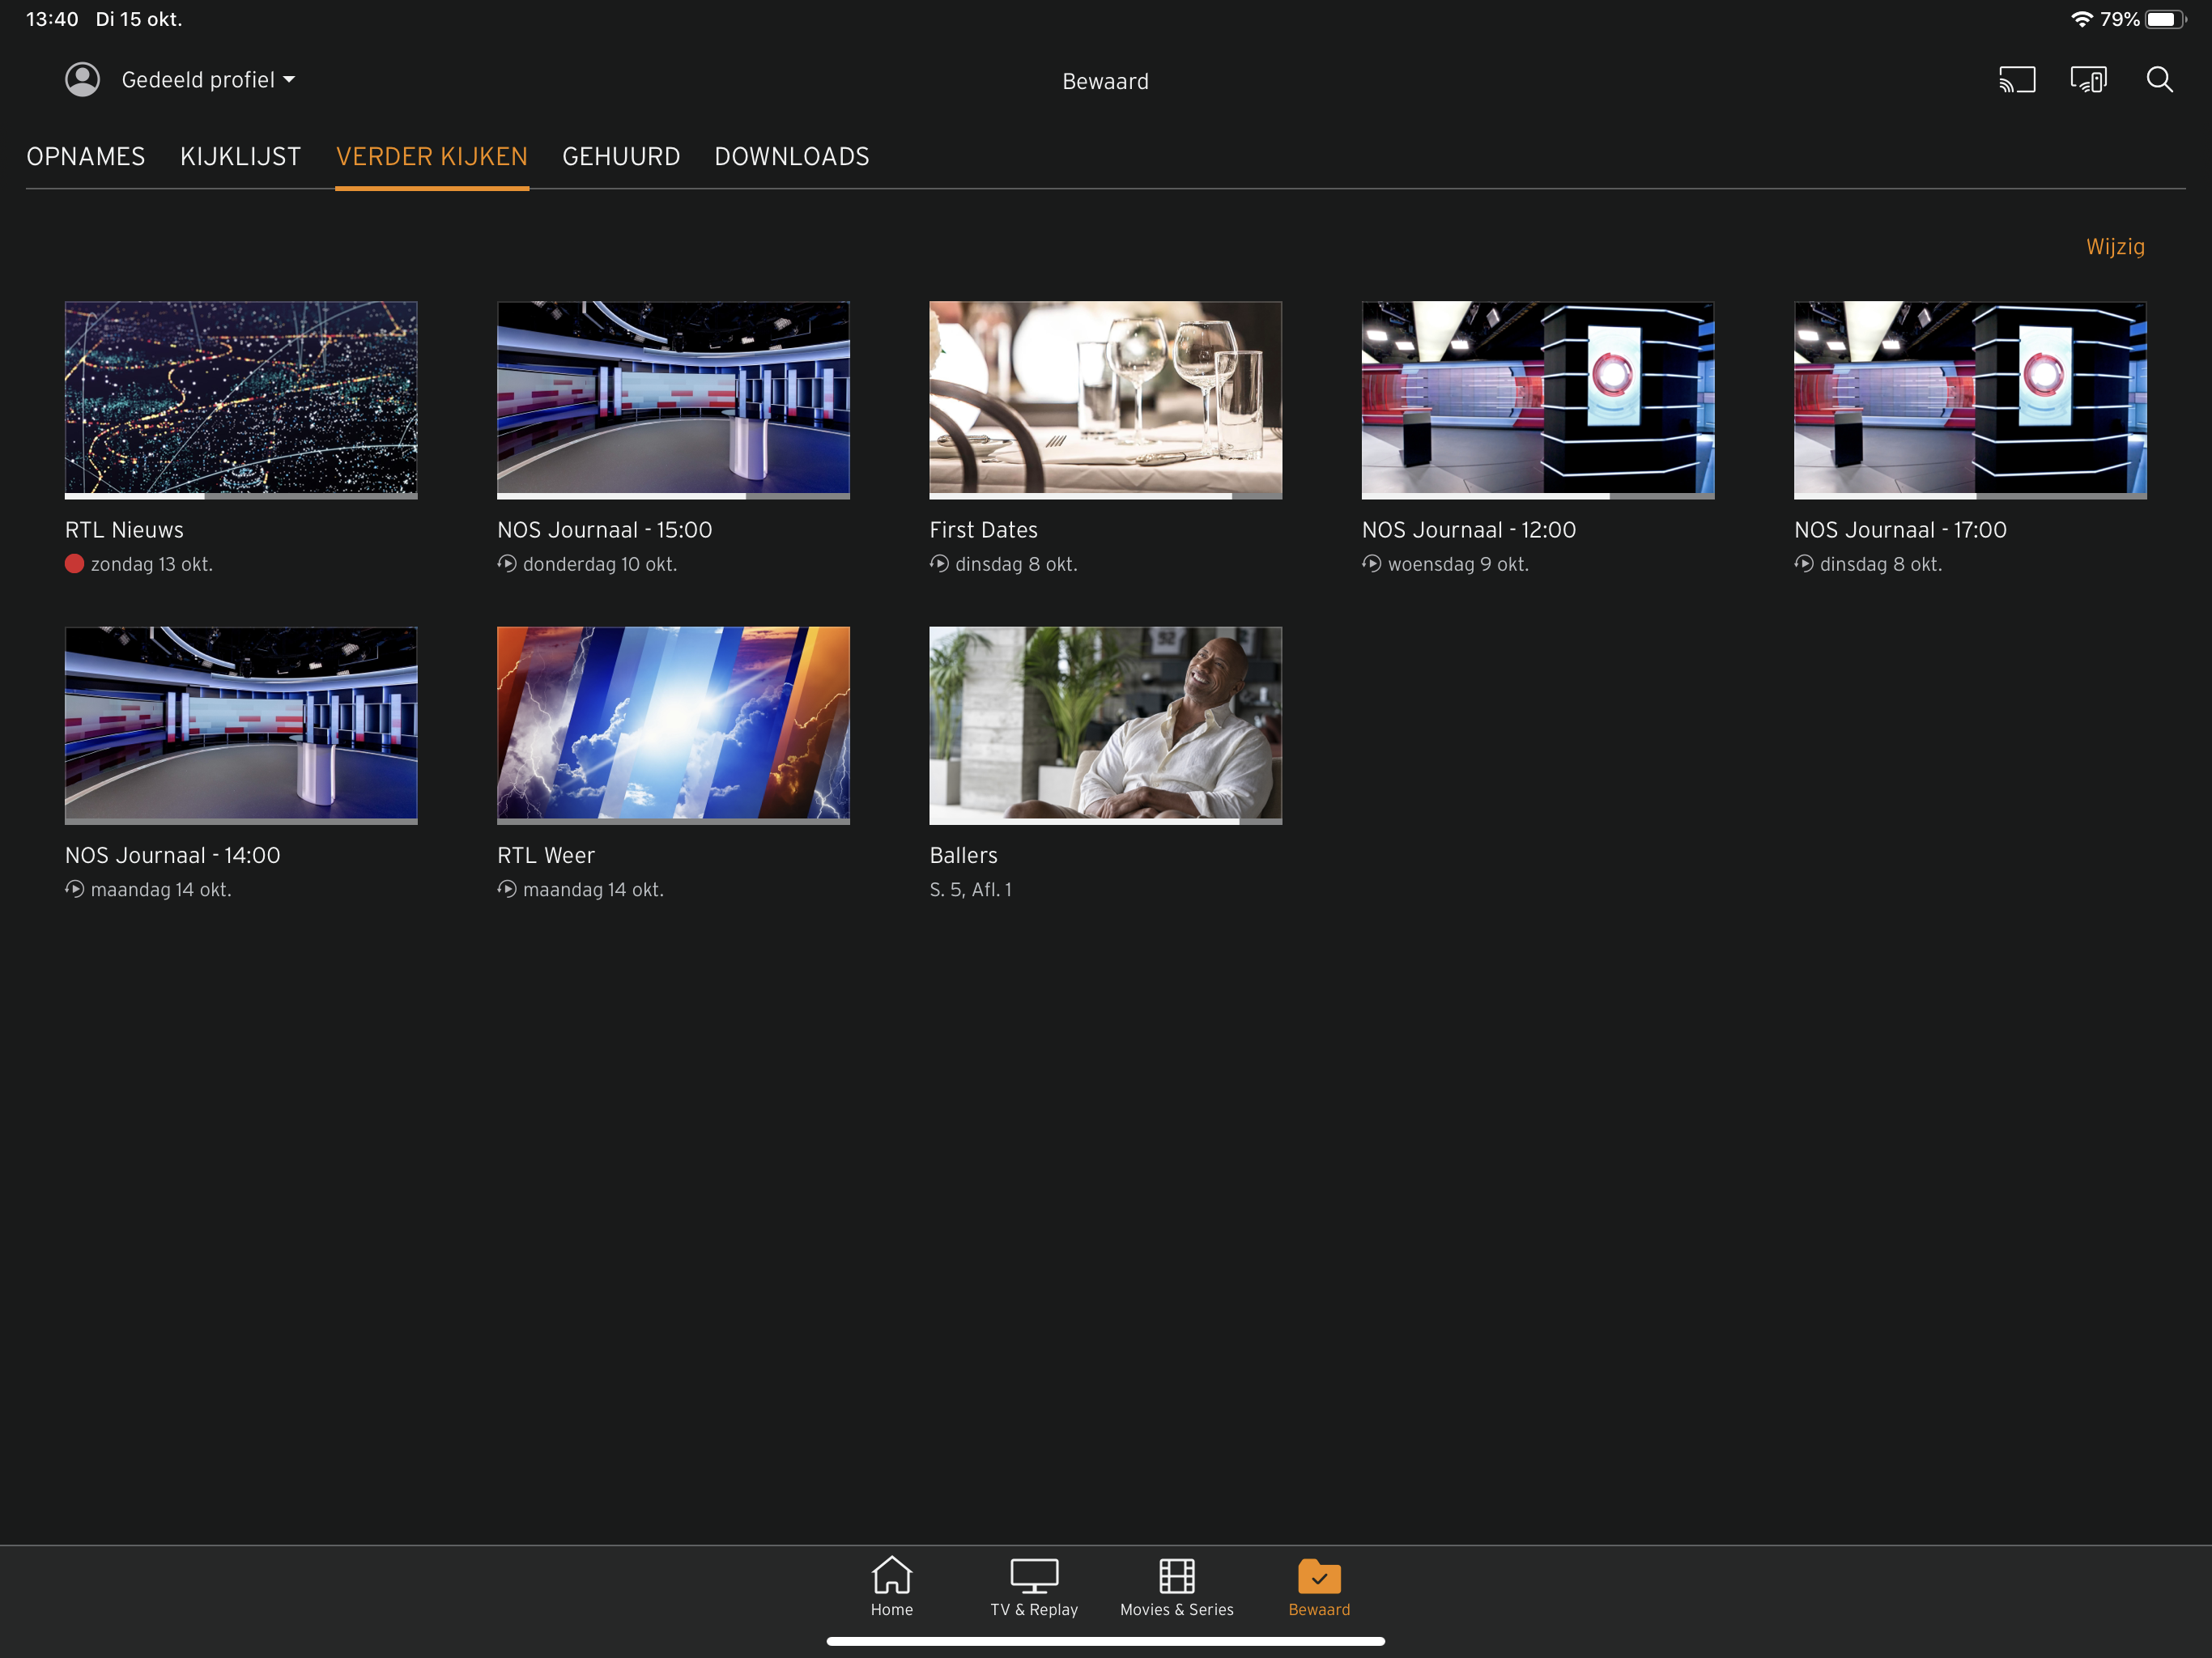2212x1658 pixels.
Task: Tap the Chromecast cast icon
Action: pyautogui.click(x=2016, y=80)
